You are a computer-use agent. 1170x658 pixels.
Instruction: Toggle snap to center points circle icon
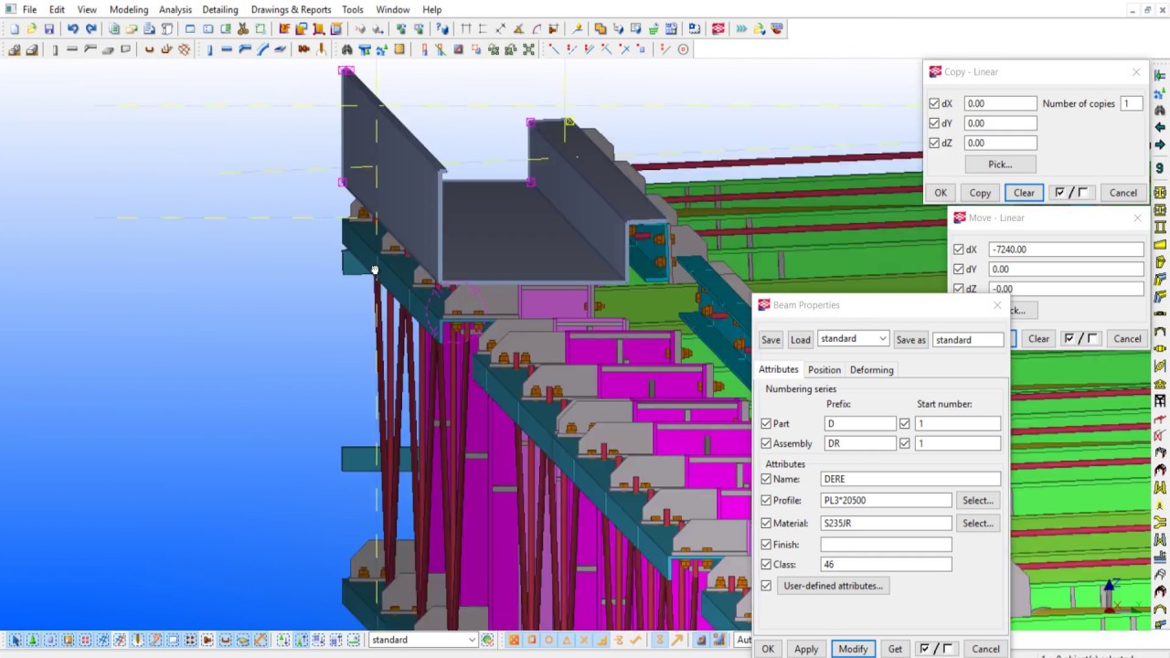pos(548,641)
